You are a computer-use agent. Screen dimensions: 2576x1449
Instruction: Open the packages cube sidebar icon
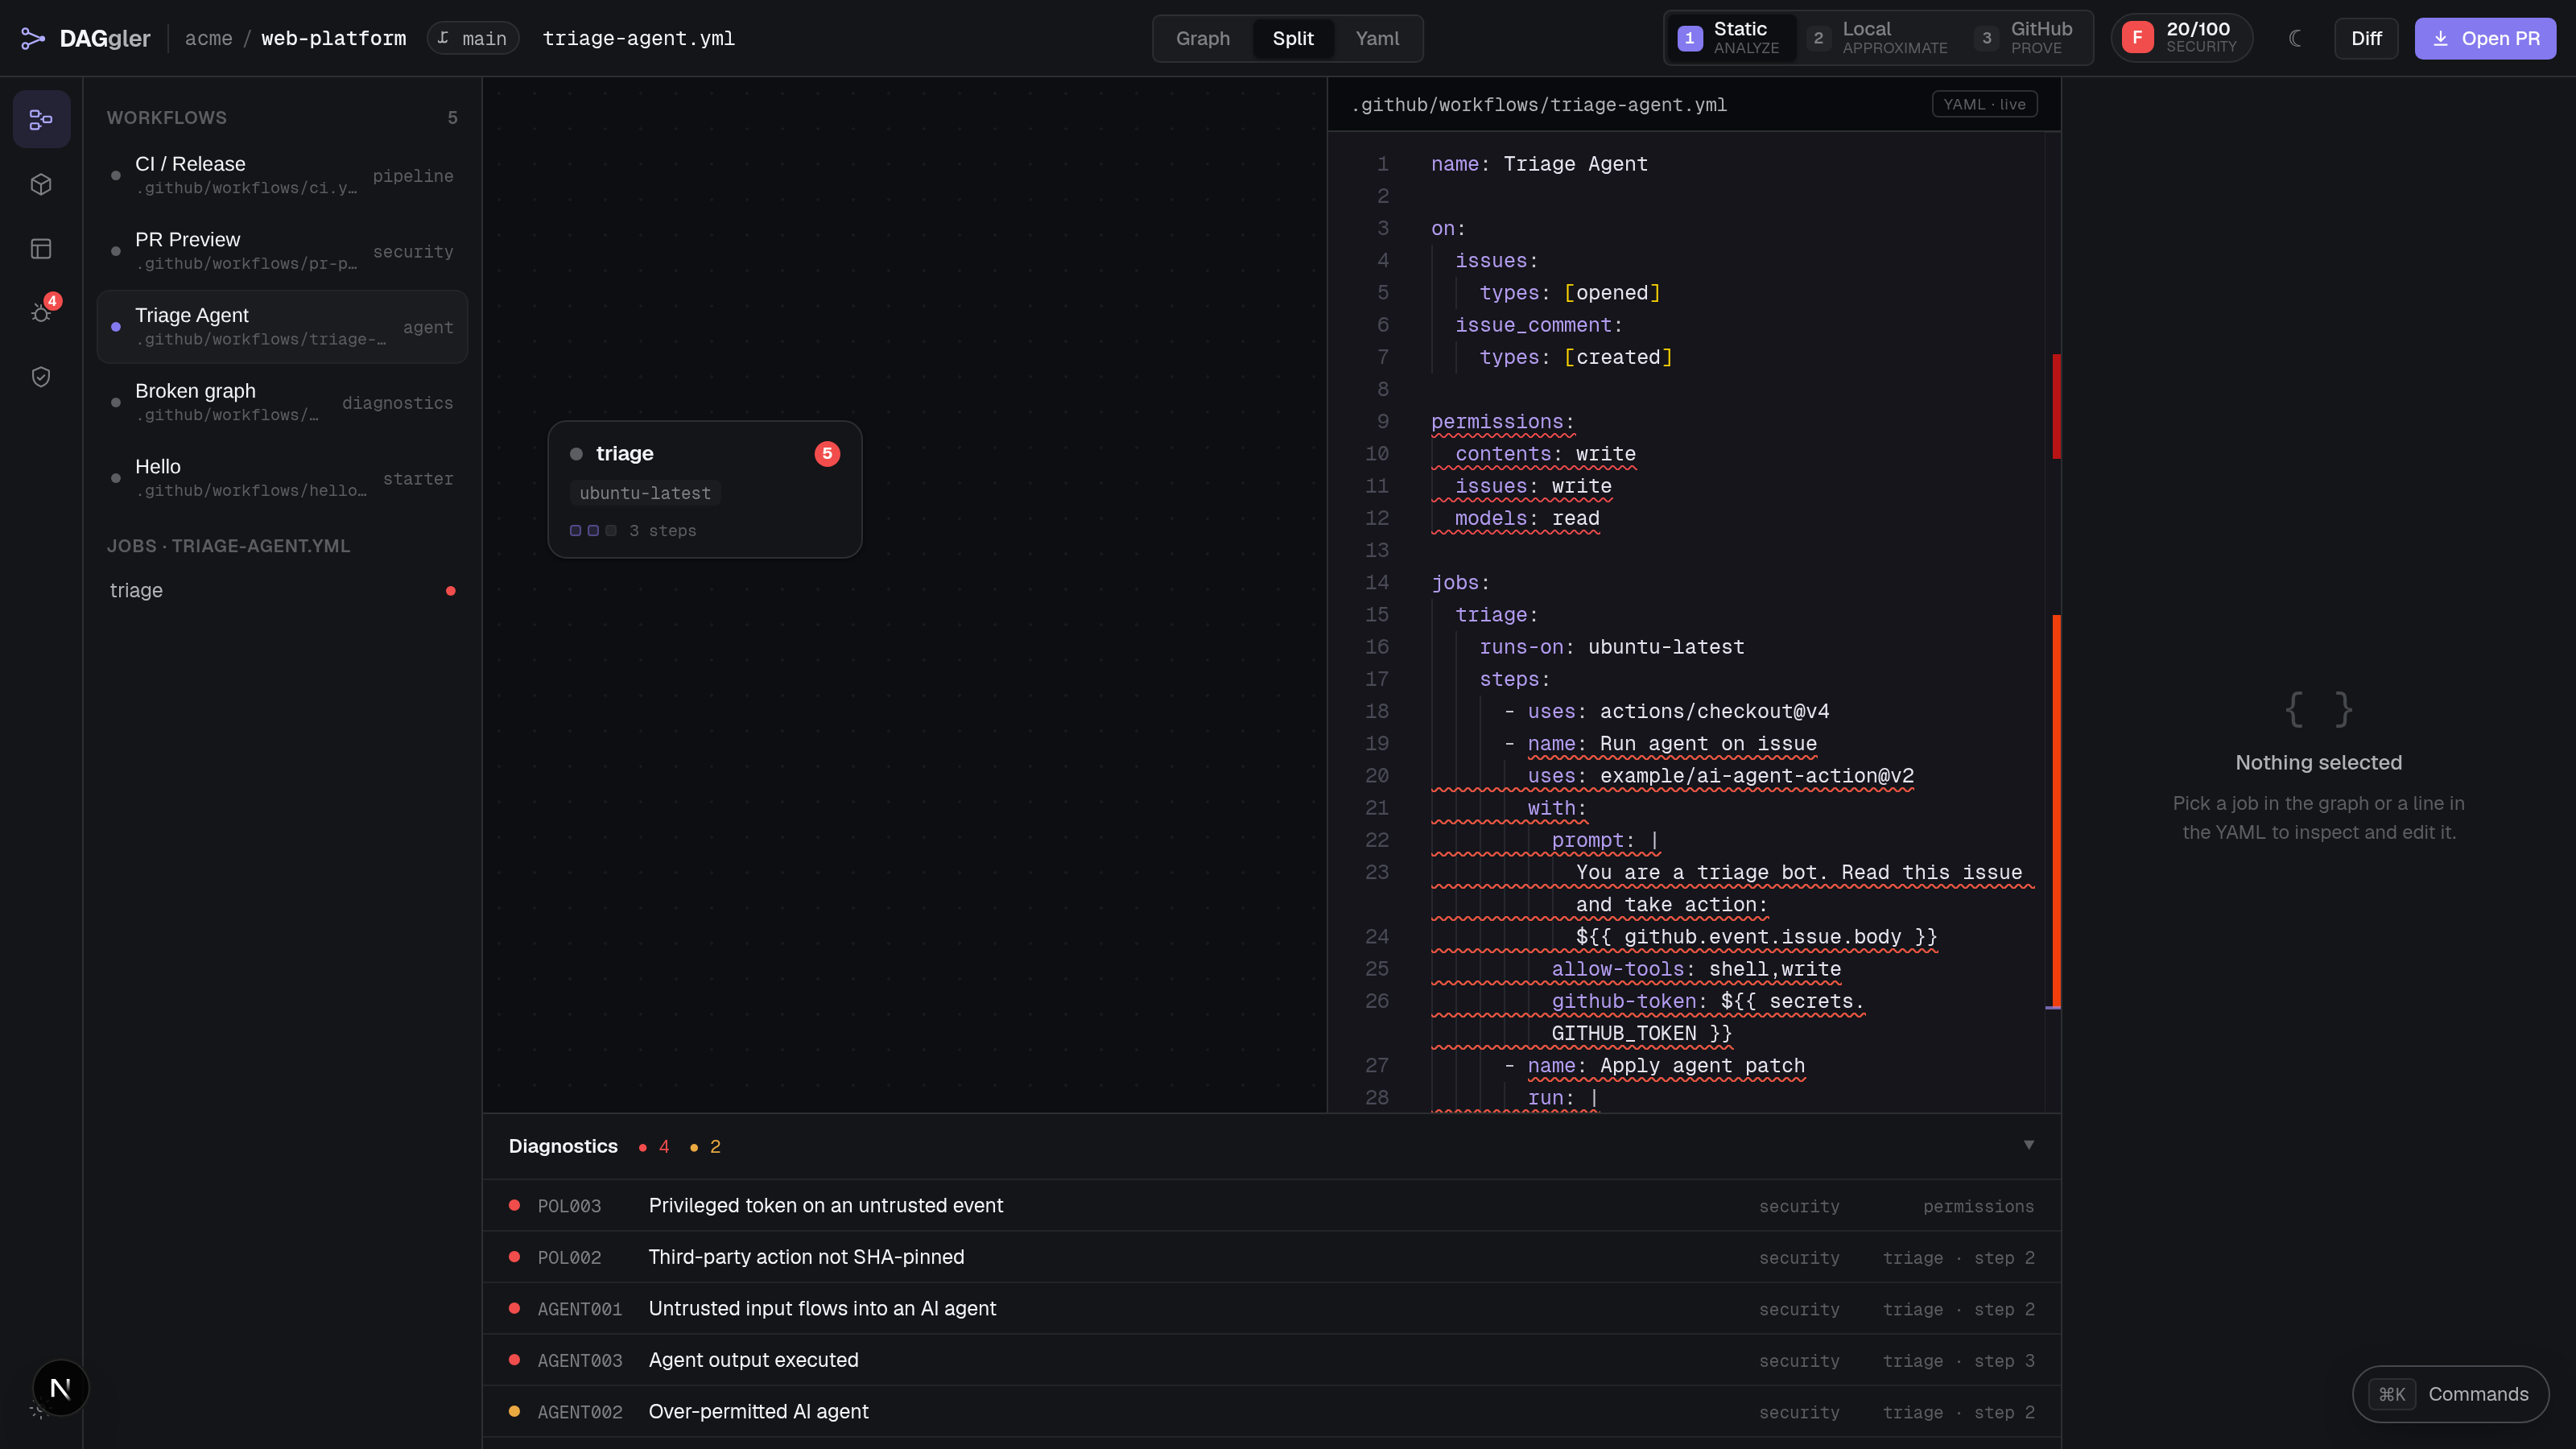pos(41,184)
